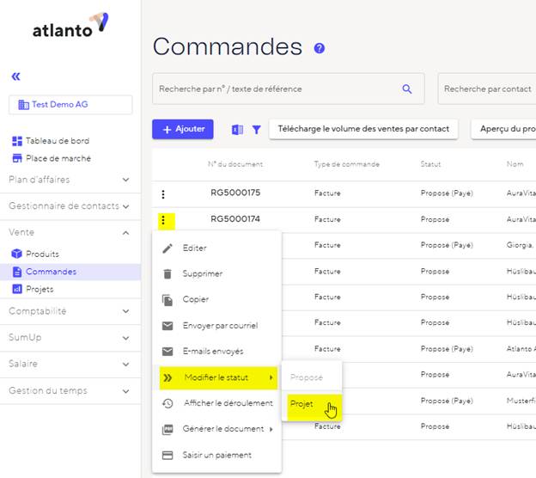536x478 pixels.
Task: Click the reference number search field
Action: [275, 89]
